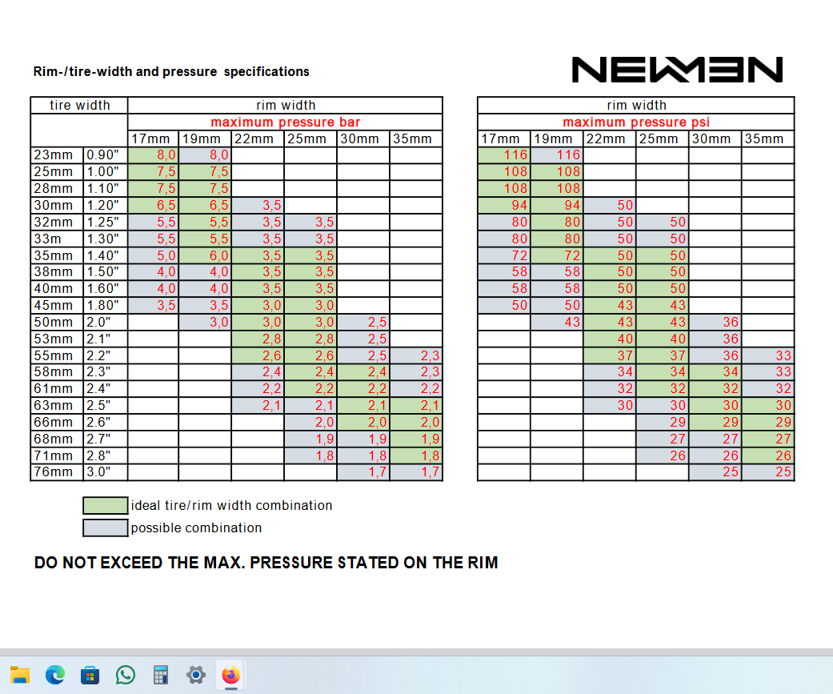Image resolution: width=833 pixels, height=694 pixels.
Task: Click the 17mm column header in psi table
Action: 503,139
